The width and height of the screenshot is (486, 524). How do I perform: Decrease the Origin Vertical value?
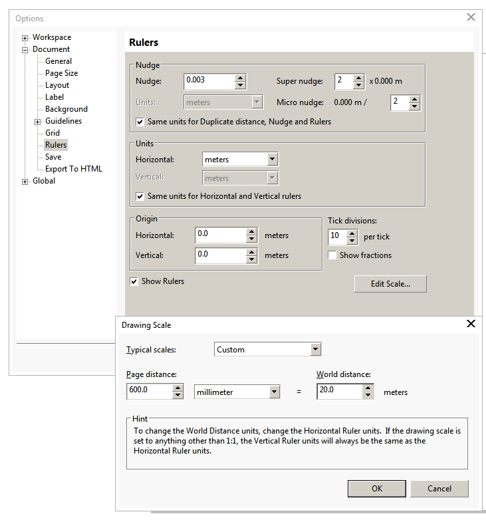(x=251, y=259)
